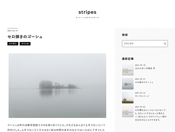Open the サンプルページ link

click(x=142, y=96)
